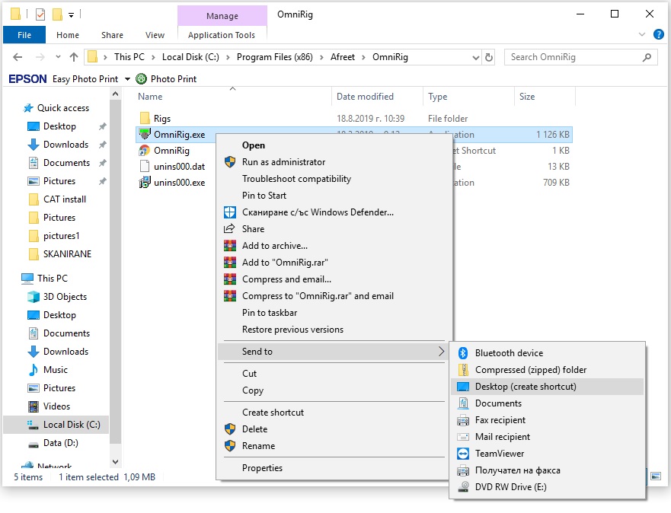Click the Help question mark icon

tap(659, 34)
